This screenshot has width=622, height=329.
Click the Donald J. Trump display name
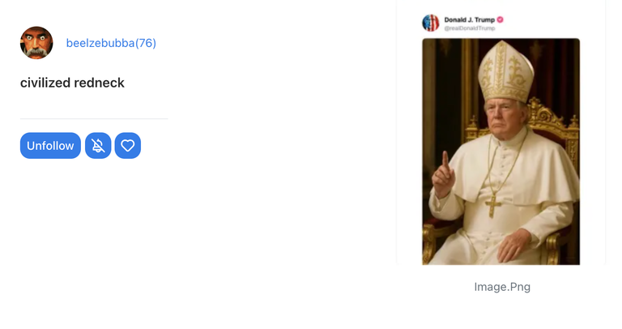coord(470,19)
